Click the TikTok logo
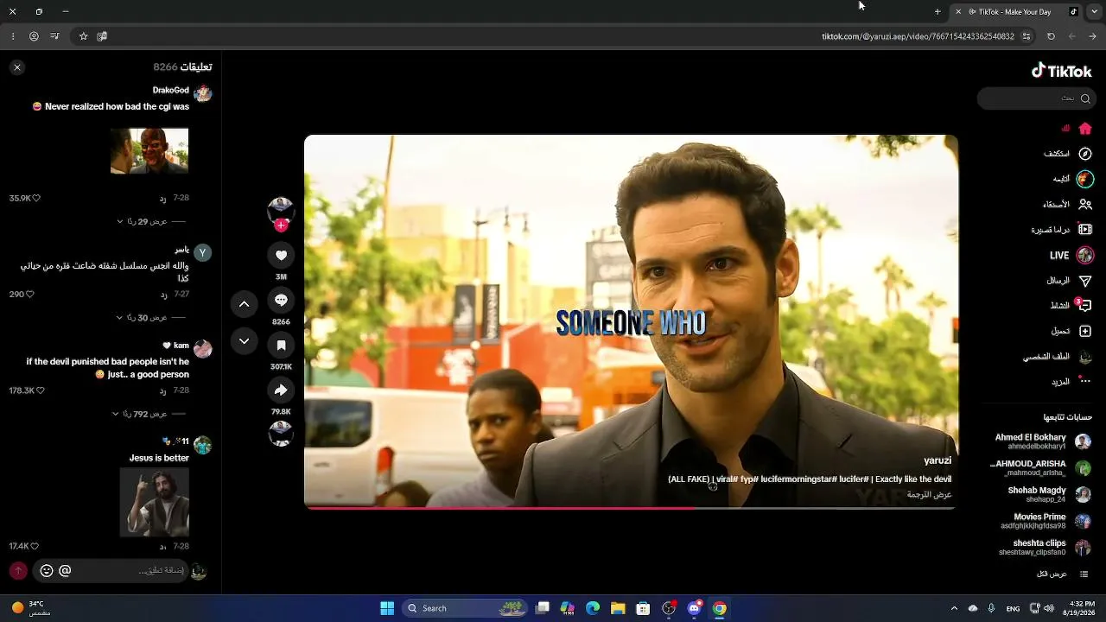This screenshot has height=622, width=1106. pos(1061,71)
